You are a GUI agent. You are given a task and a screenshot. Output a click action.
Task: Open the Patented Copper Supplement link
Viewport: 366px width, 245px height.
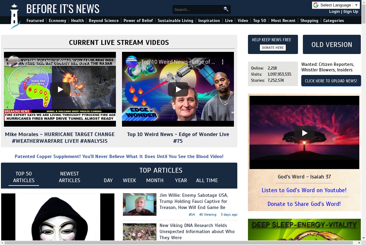(x=119, y=157)
